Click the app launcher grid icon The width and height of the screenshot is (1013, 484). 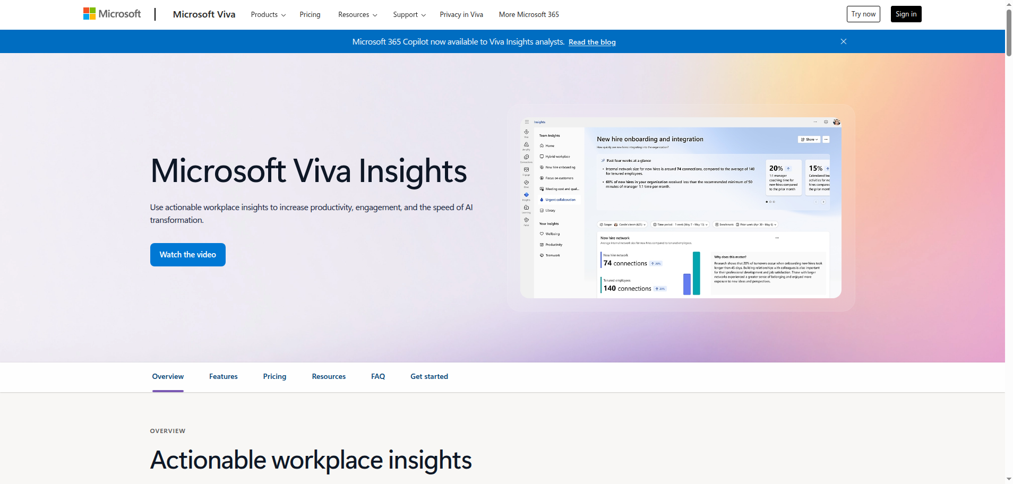click(527, 122)
